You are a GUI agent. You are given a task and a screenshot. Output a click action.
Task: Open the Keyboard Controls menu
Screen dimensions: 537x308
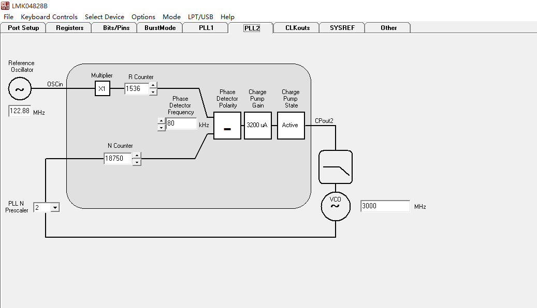point(49,17)
